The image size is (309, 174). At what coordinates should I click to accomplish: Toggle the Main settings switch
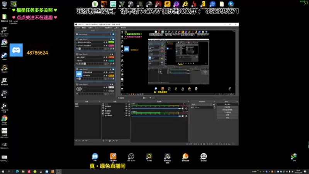(113, 34)
